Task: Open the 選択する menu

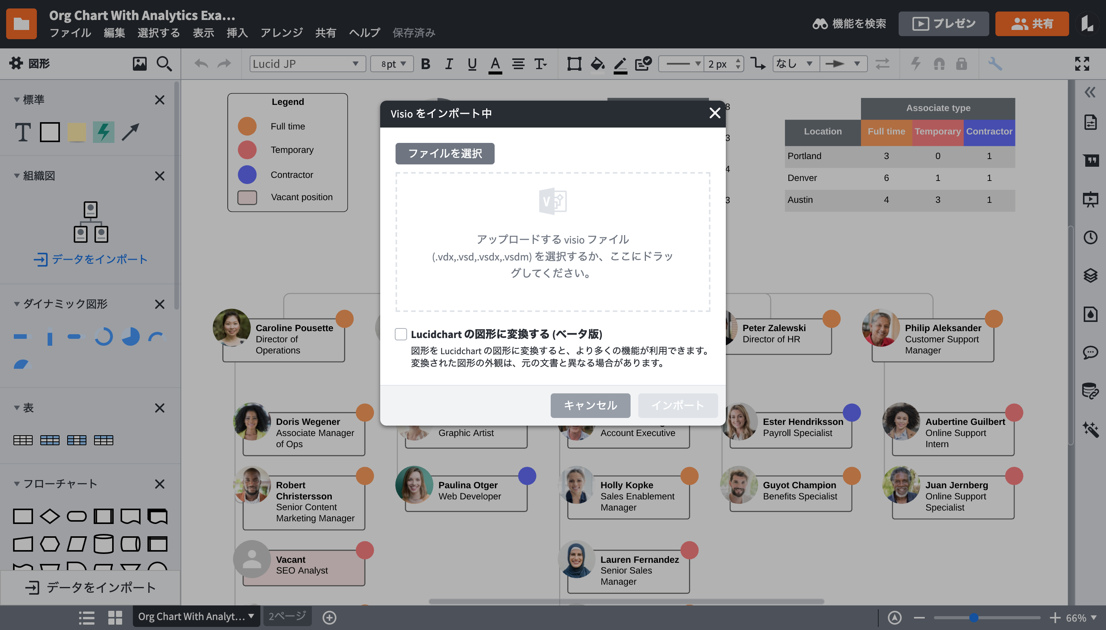Action: tap(159, 33)
